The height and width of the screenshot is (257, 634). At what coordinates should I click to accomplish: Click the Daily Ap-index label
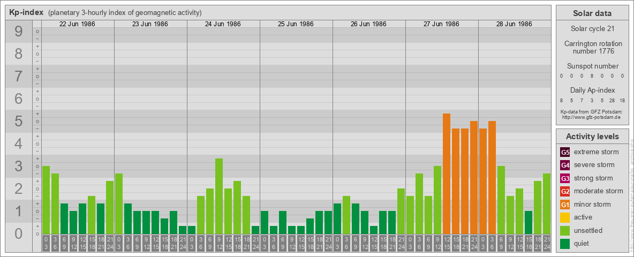(592, 90)
